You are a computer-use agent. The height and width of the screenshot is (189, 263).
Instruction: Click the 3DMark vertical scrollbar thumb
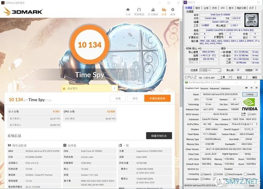point(181,64)
